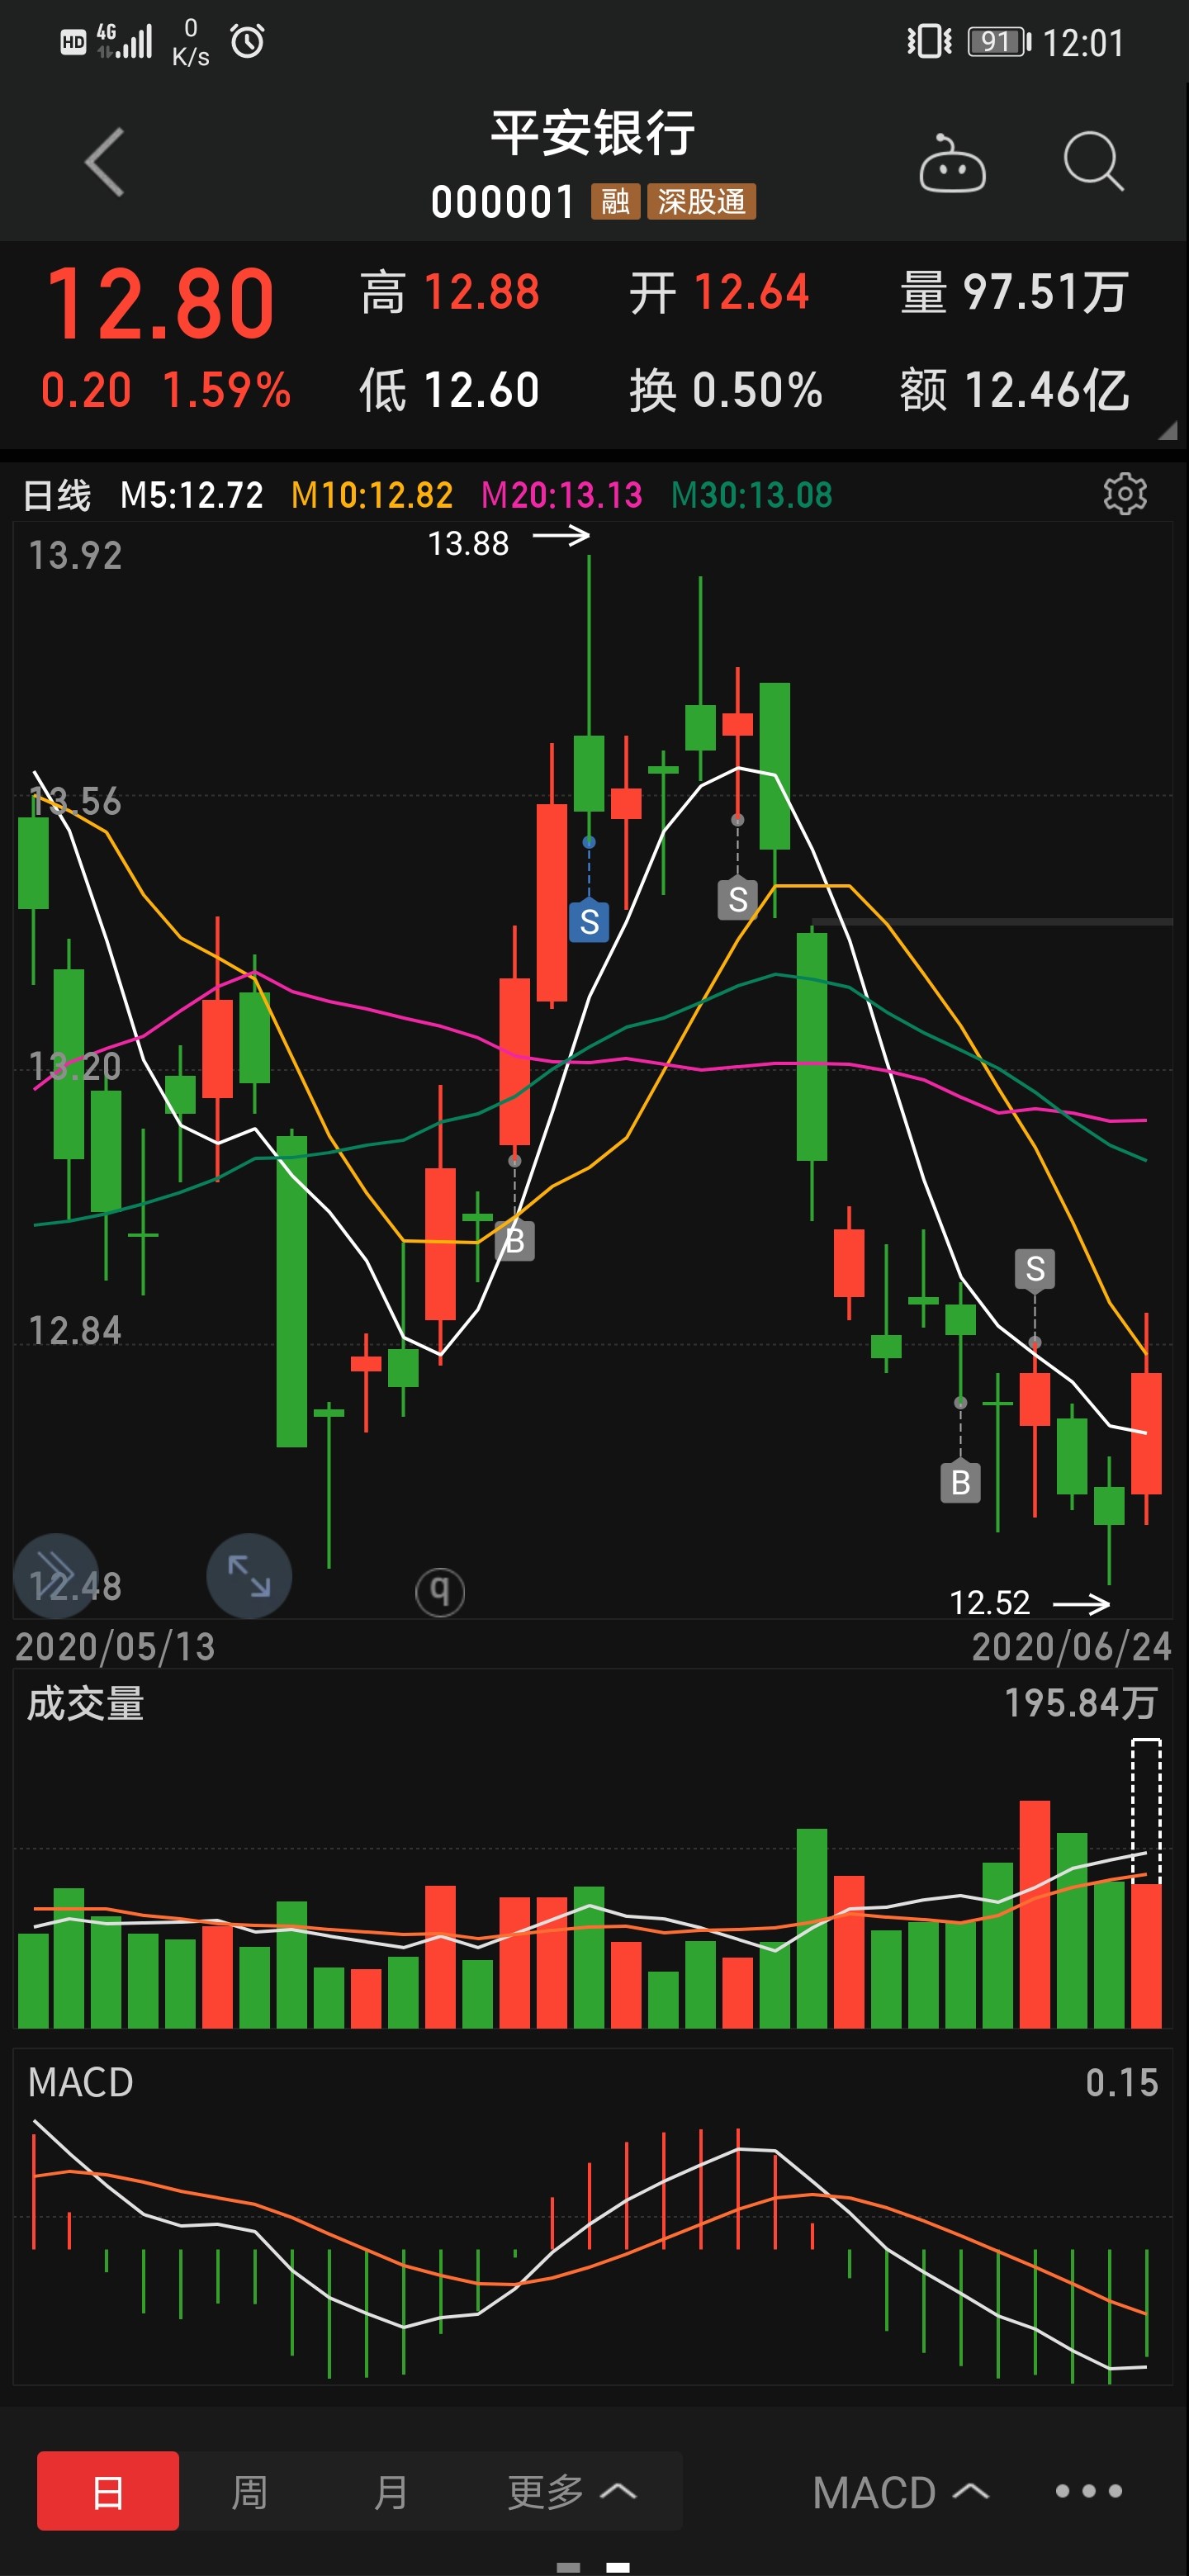Tap the start date 2020/05/13
This screenshot has height=2576, width=1189.
pyautogui.click(x=115, y=1646)
